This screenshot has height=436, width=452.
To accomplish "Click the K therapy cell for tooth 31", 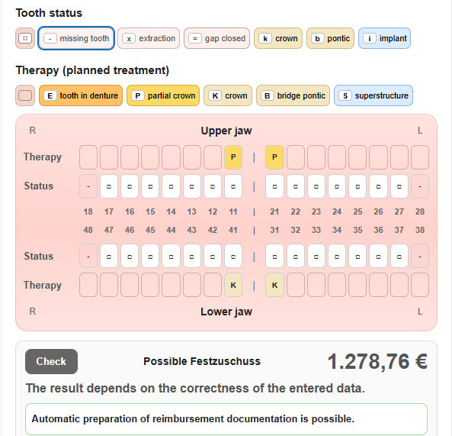I will tap(274, 285).
